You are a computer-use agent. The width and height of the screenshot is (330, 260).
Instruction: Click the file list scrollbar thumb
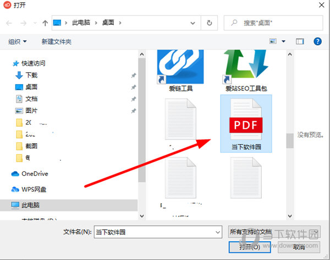(290, 140)
